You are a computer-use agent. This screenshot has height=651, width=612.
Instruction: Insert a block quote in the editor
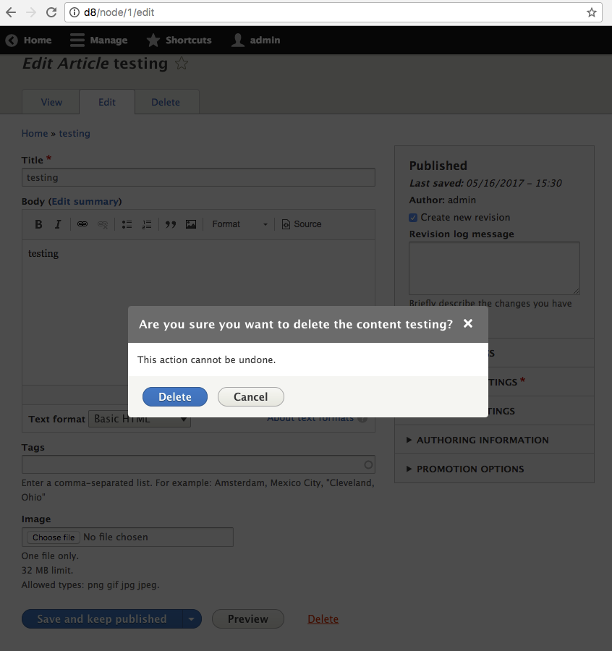tap(170, 224)
